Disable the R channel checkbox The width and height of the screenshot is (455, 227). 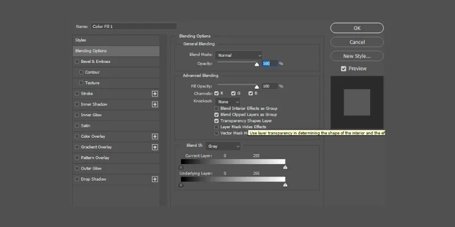216,93
